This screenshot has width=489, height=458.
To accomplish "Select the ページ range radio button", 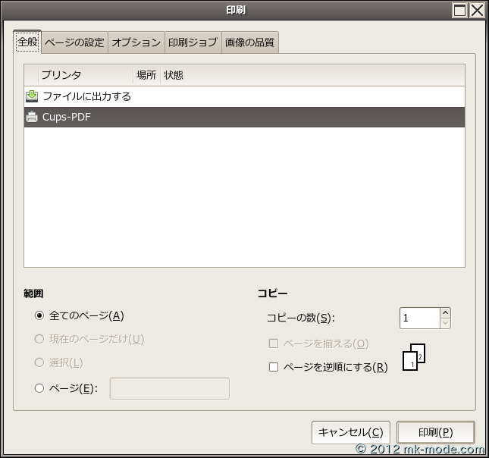I will 39,388.
